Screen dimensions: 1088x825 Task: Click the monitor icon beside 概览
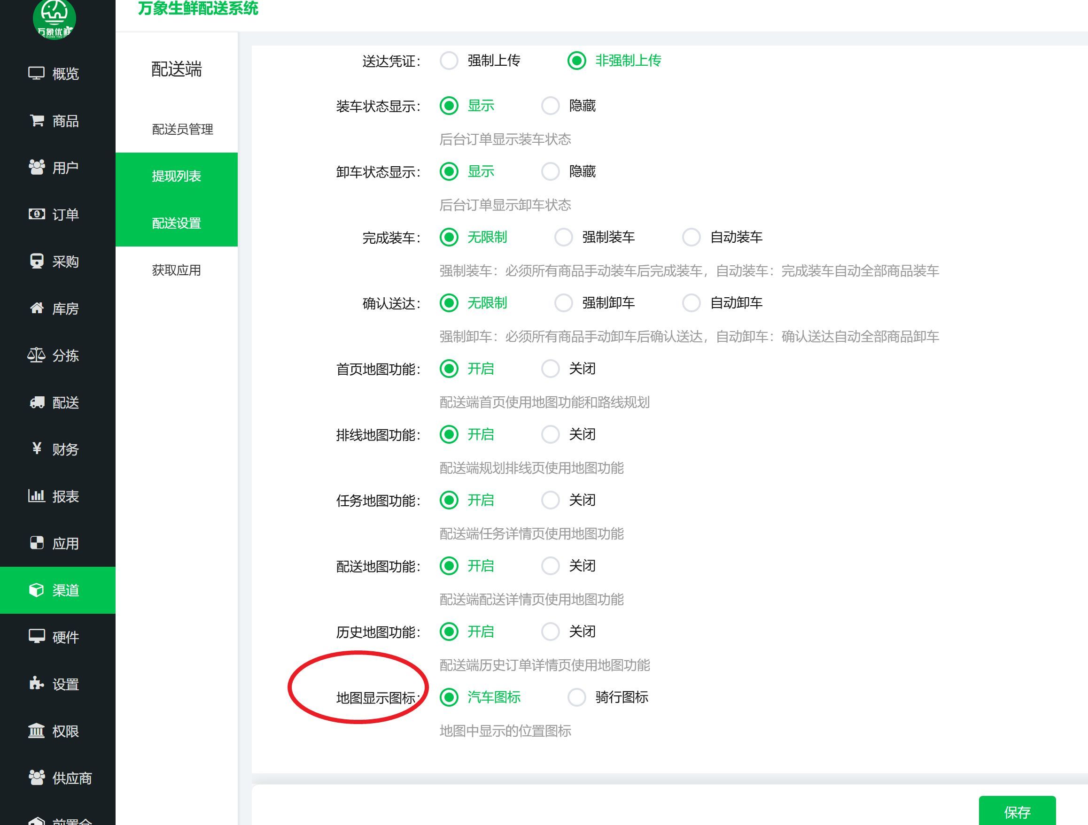[36, 74]
